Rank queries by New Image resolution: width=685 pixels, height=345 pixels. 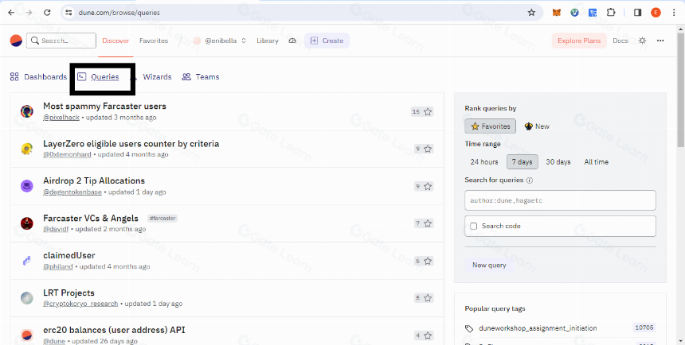[537, 126]
